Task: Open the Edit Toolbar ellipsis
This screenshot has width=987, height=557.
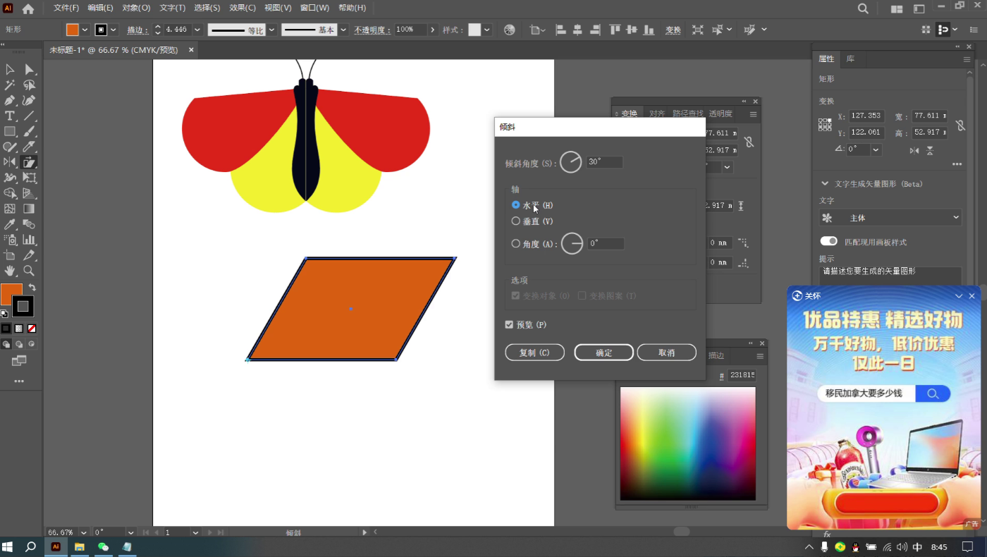Action: pyautogui.click(x=19, y=381)
